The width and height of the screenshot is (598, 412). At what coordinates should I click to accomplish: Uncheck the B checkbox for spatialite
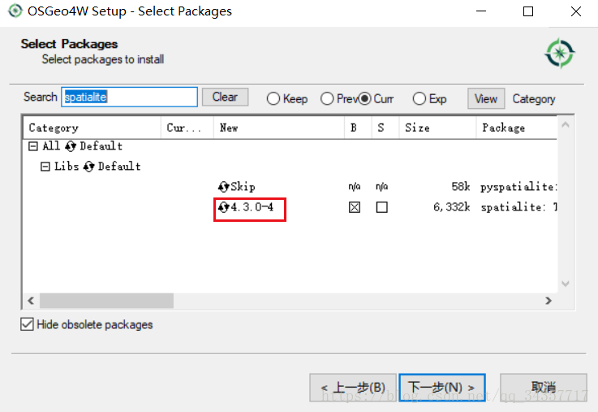[355, 207]
